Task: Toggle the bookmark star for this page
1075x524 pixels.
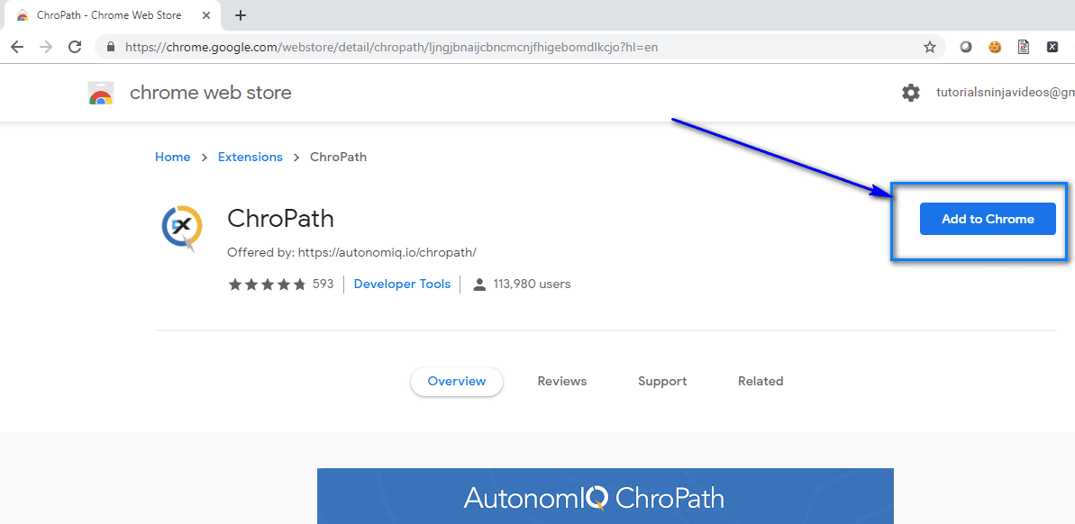Action: [929, 46]
